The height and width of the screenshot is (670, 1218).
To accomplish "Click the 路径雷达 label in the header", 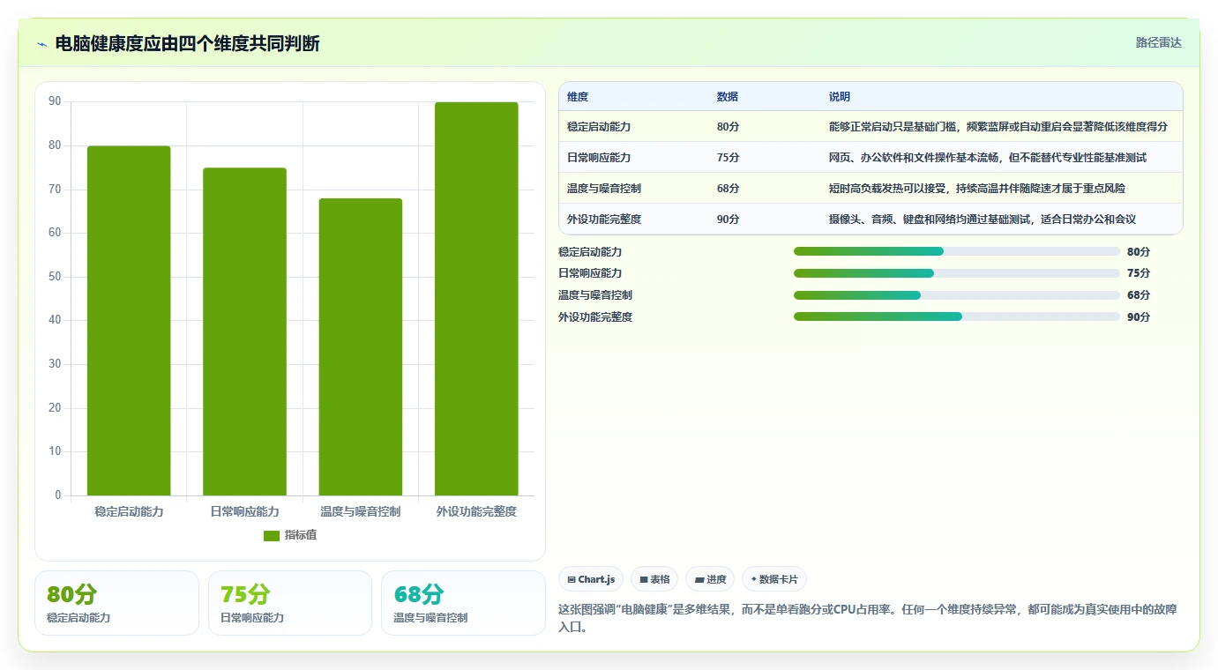I will click(1158, 42).
